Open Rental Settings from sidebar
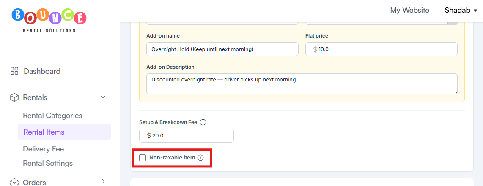 tap(48, 163)
